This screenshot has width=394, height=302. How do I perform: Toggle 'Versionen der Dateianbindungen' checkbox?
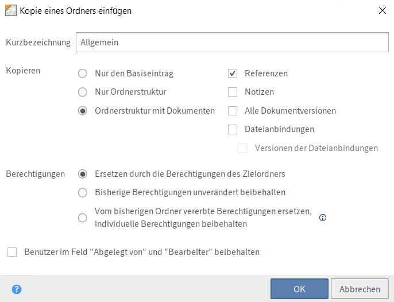pos(243,148)
